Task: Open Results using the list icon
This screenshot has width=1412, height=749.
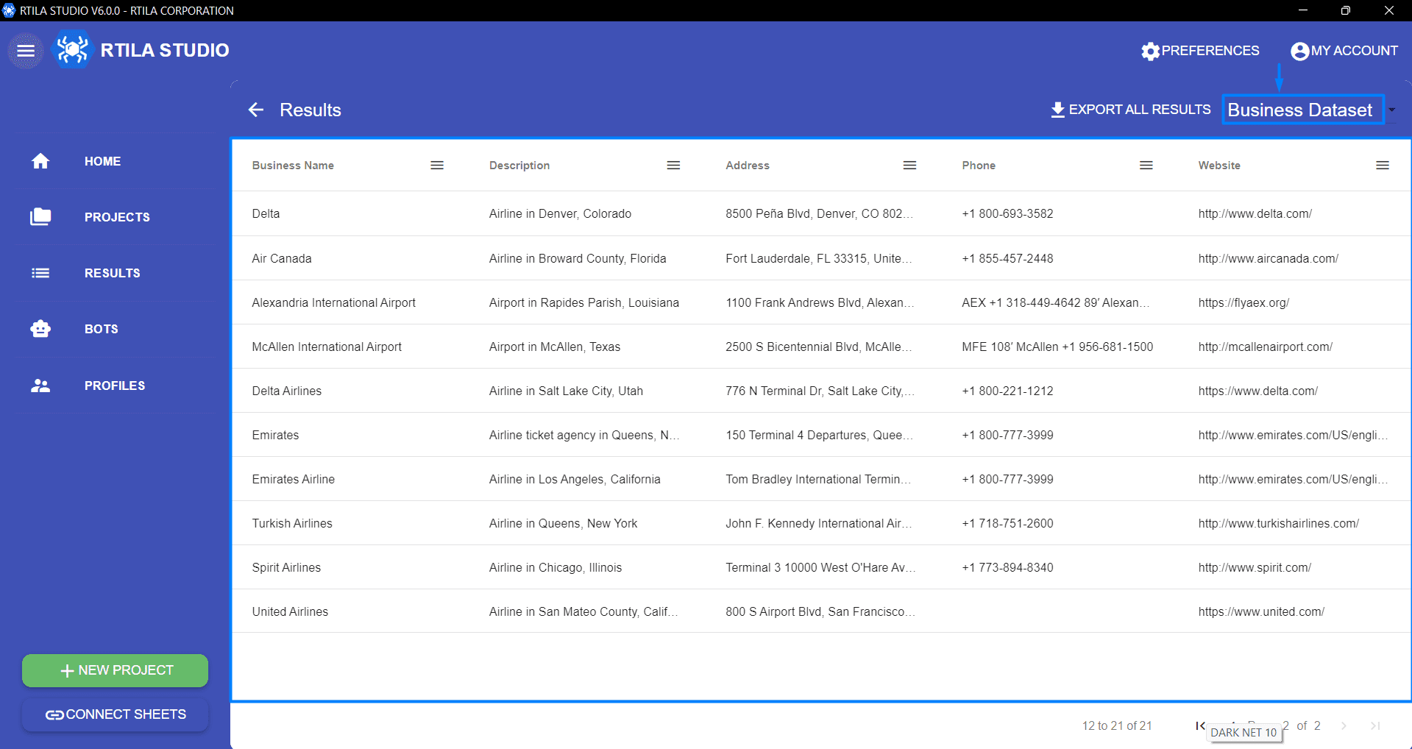Action: [x=40, y=273]
